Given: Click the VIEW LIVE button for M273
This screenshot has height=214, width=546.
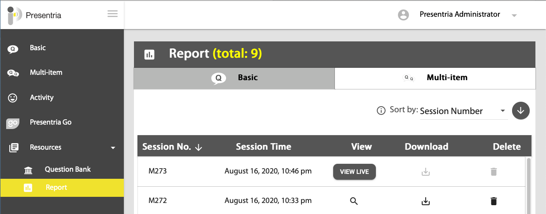Looking at the screenshot, I should 354,172.
